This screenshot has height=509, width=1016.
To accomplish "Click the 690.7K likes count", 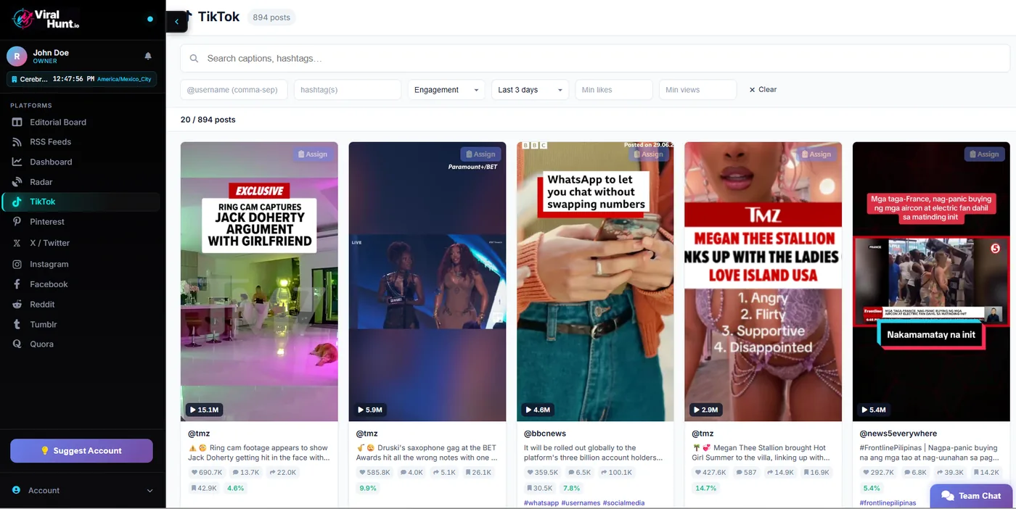I will click(x=207, y=472).
